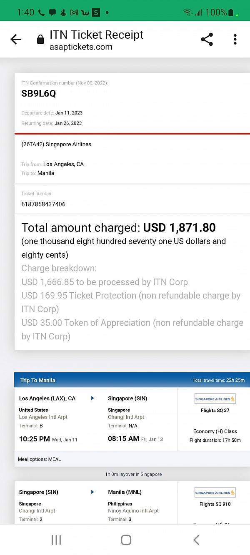
Task: Tap the back chevron in the navigation bar
Action: 196,540
